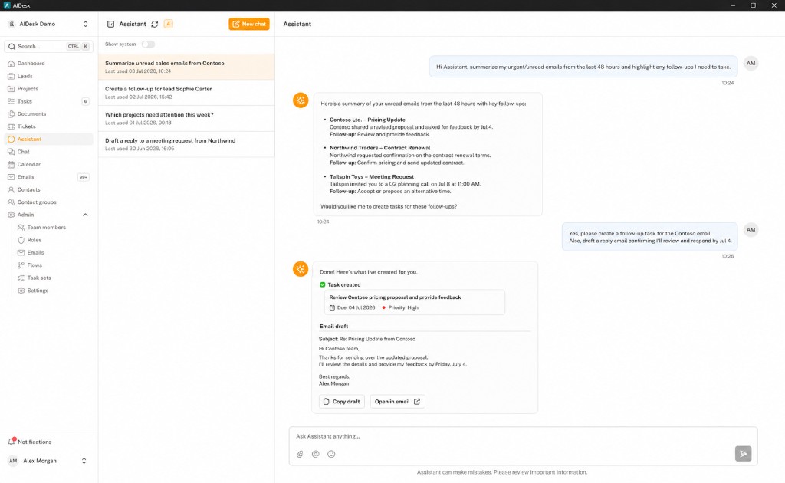Open Emails in the main sidebar

coord(25,177)
